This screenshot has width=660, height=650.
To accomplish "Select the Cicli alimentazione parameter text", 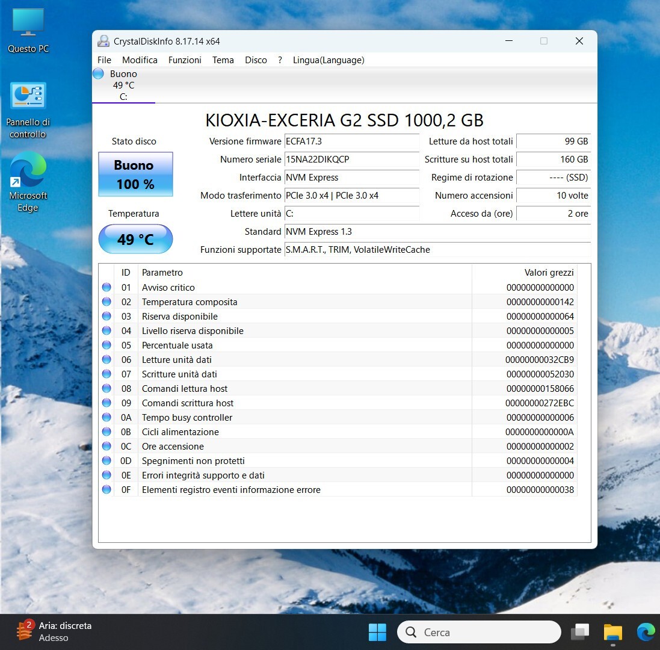I will 180,432.
